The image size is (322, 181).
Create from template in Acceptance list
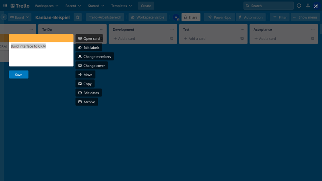[312, 38]
